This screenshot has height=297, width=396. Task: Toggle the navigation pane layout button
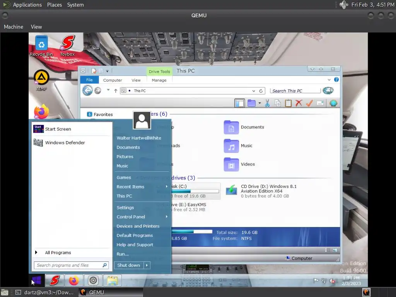click(239, 103)
